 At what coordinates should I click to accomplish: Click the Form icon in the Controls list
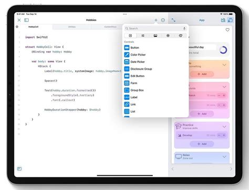pyautogui.click(x=127, y=83)
